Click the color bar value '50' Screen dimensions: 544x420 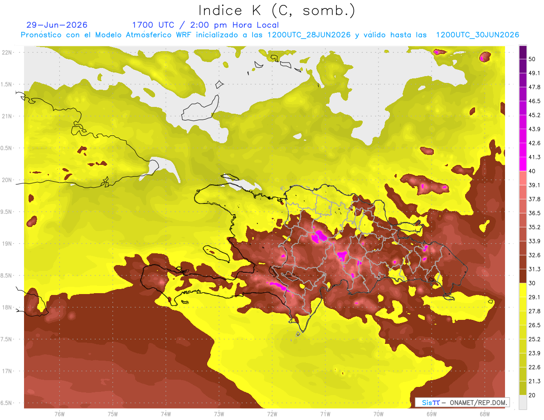pos(533,59)
